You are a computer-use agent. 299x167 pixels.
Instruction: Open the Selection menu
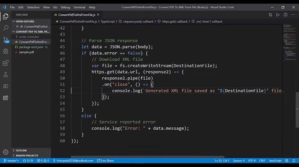(33, 7)
